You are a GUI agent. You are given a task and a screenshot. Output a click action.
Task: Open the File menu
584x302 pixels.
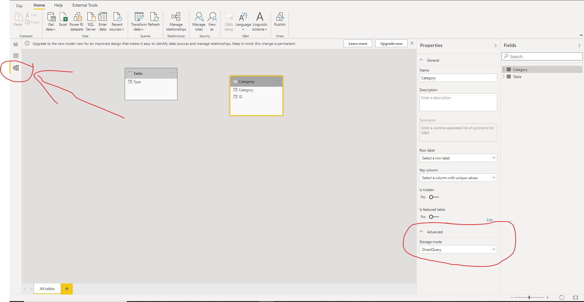click(19, 6)
